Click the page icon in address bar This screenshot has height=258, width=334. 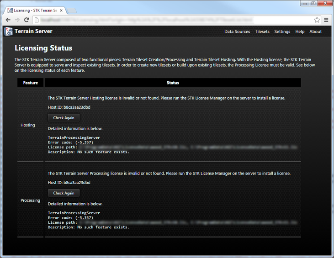point(37,20)
